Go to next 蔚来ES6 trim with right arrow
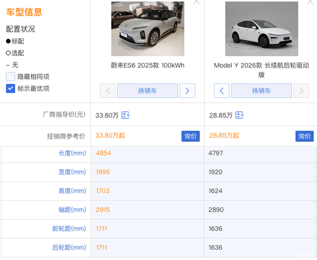The width and height of the screenshot is (317, 260). pos(187,91)
